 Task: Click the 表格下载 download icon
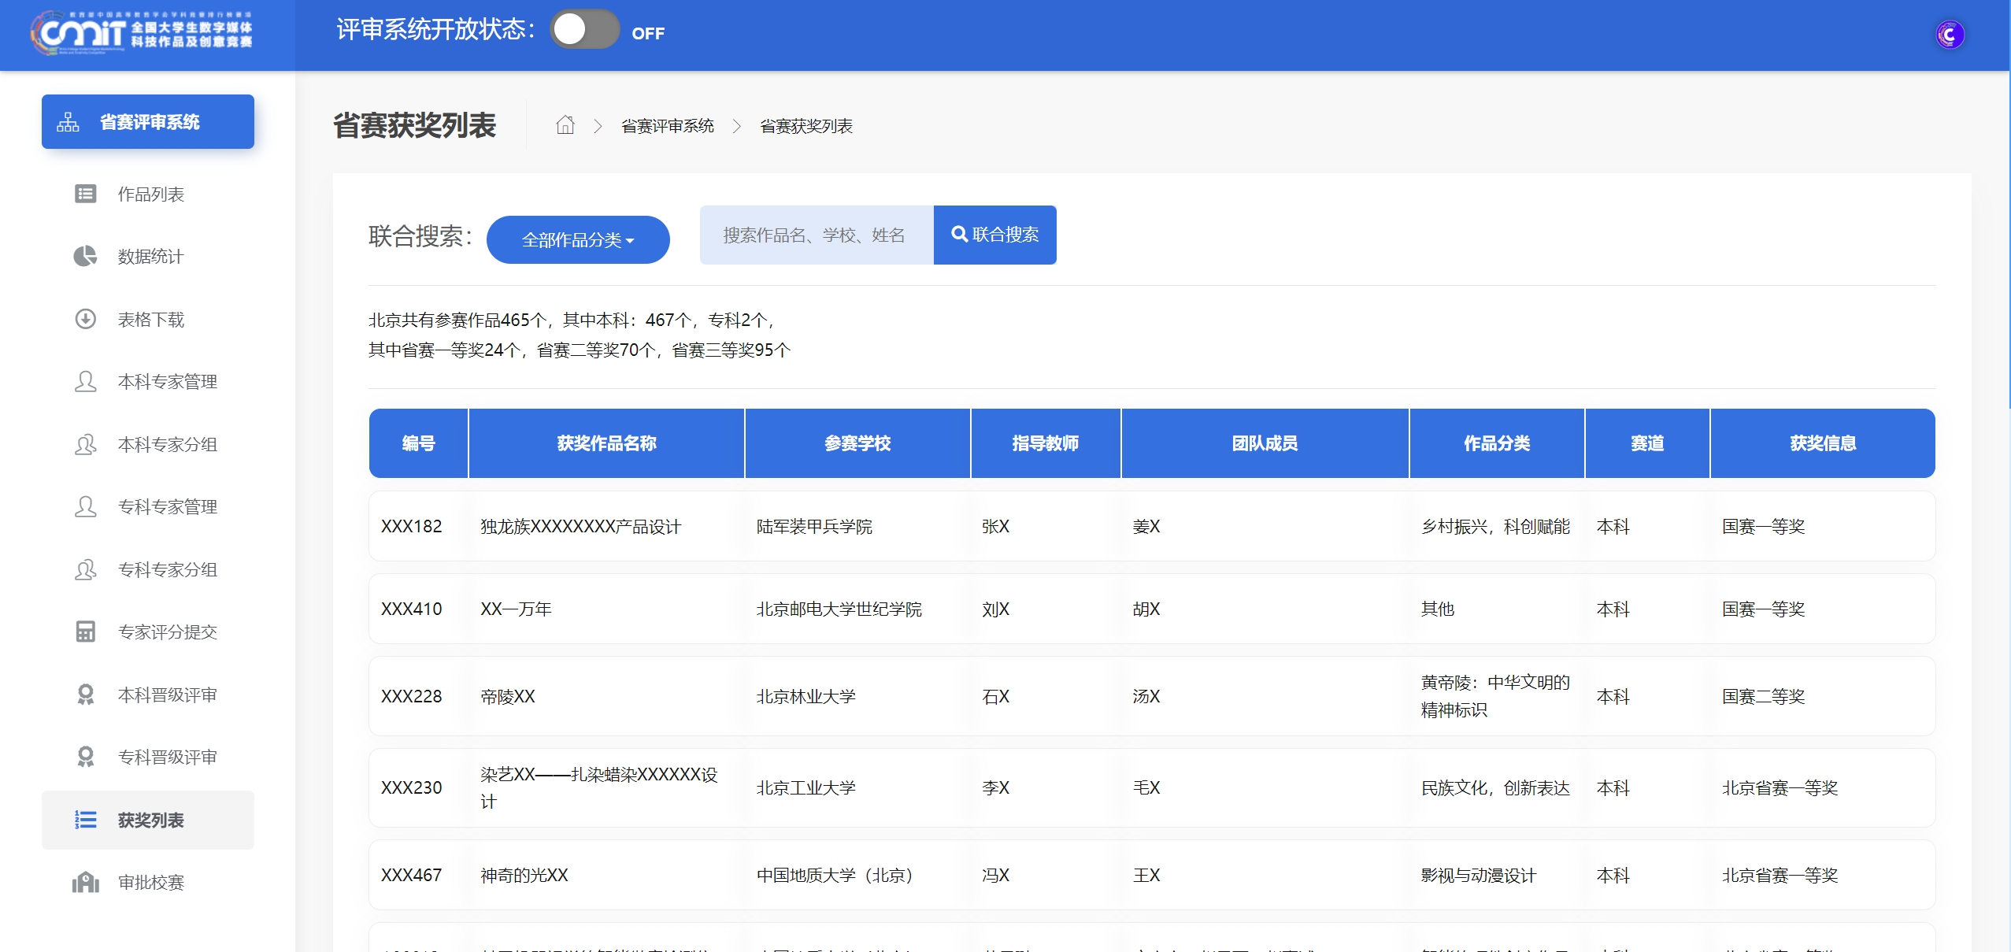[85, 319]
